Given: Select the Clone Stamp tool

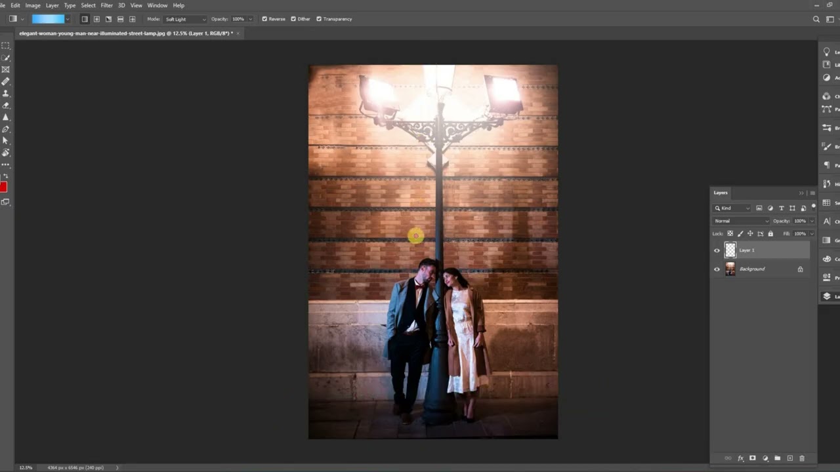Looking at the screenshot, I should click(x=5, y=93).
